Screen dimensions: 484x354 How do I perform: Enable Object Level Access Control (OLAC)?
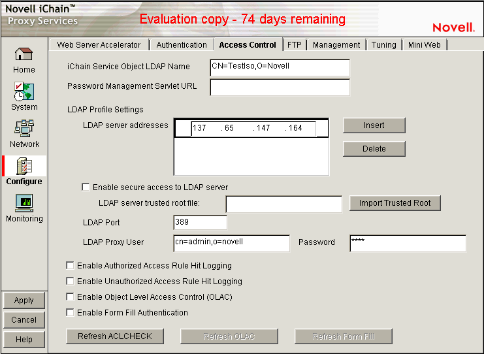[x=70, y=297]
